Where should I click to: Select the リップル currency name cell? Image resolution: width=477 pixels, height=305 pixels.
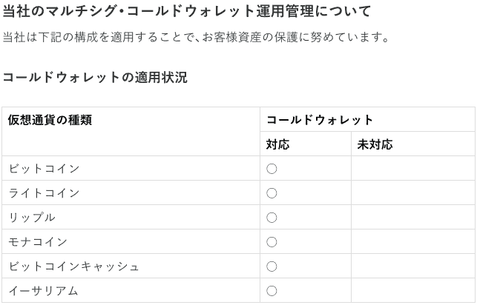(x=131, y=218)
